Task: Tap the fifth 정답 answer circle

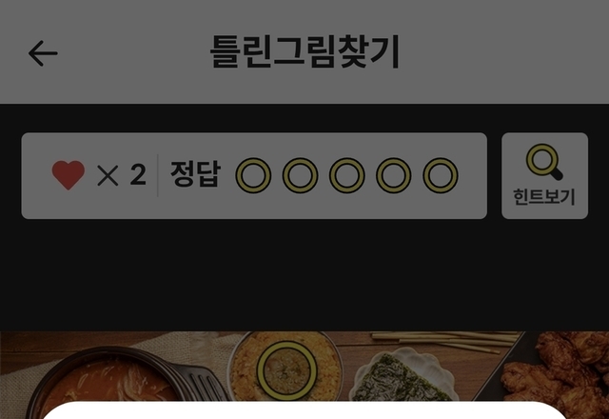Action: pos(441,175)
